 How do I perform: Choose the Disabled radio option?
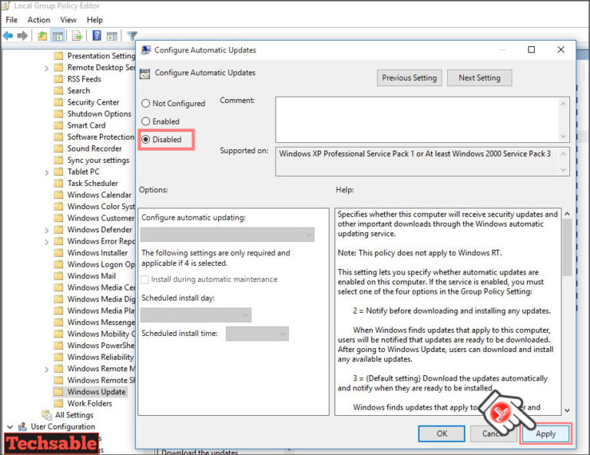coord(145,140)
